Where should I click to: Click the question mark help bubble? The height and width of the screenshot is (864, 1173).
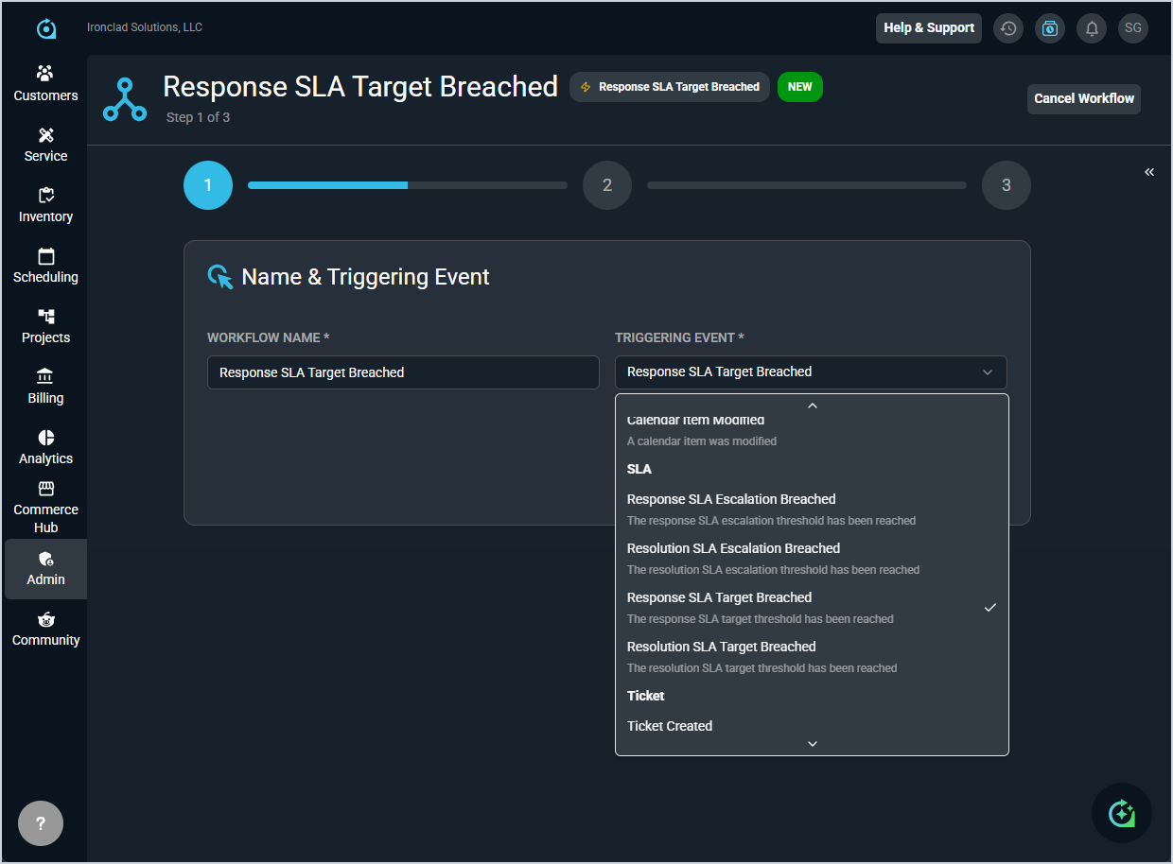point(41,823)
